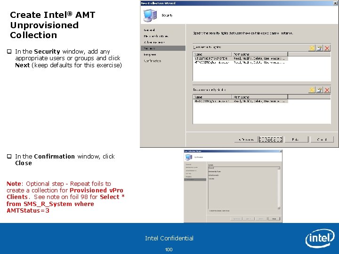Viewport: 339px width, 254px height.
Task: Click New star icon for class security rights
Action: click(x=312, y=48)
